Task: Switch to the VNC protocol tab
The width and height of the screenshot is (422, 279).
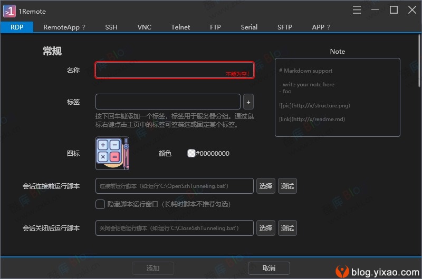Action: click(x=144, y=27)
